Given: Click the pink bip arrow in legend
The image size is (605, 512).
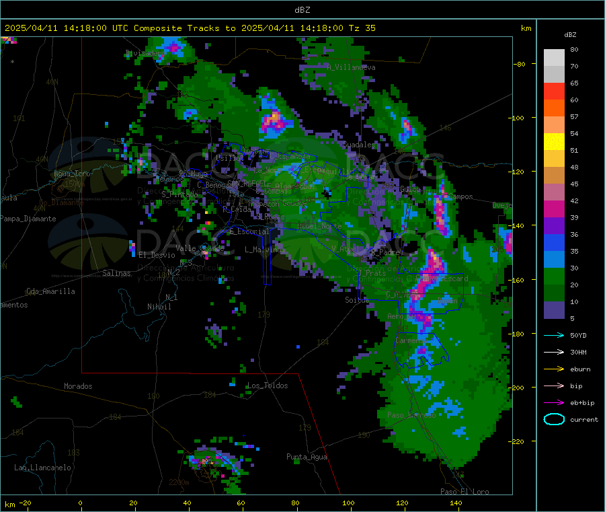Looking at the screenshot, I should pyautogui.click(x=554, y=386).
